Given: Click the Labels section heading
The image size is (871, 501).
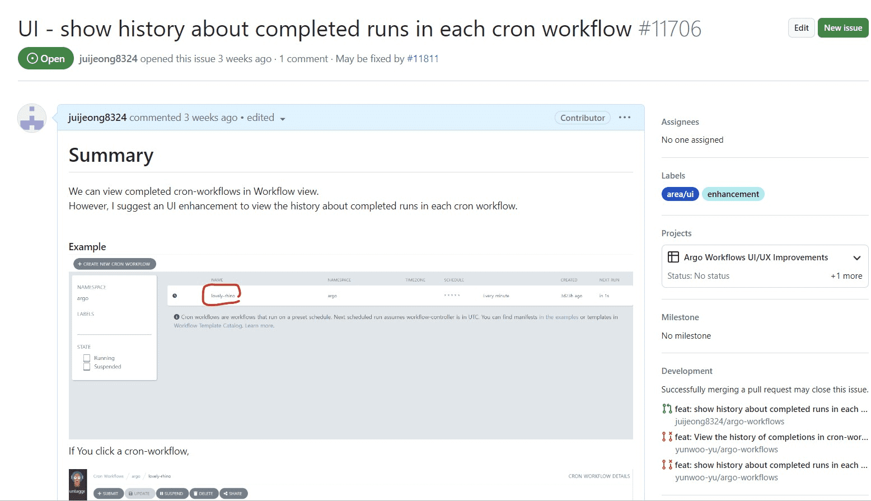Looking at the screenshot, I should coord(673,176).
